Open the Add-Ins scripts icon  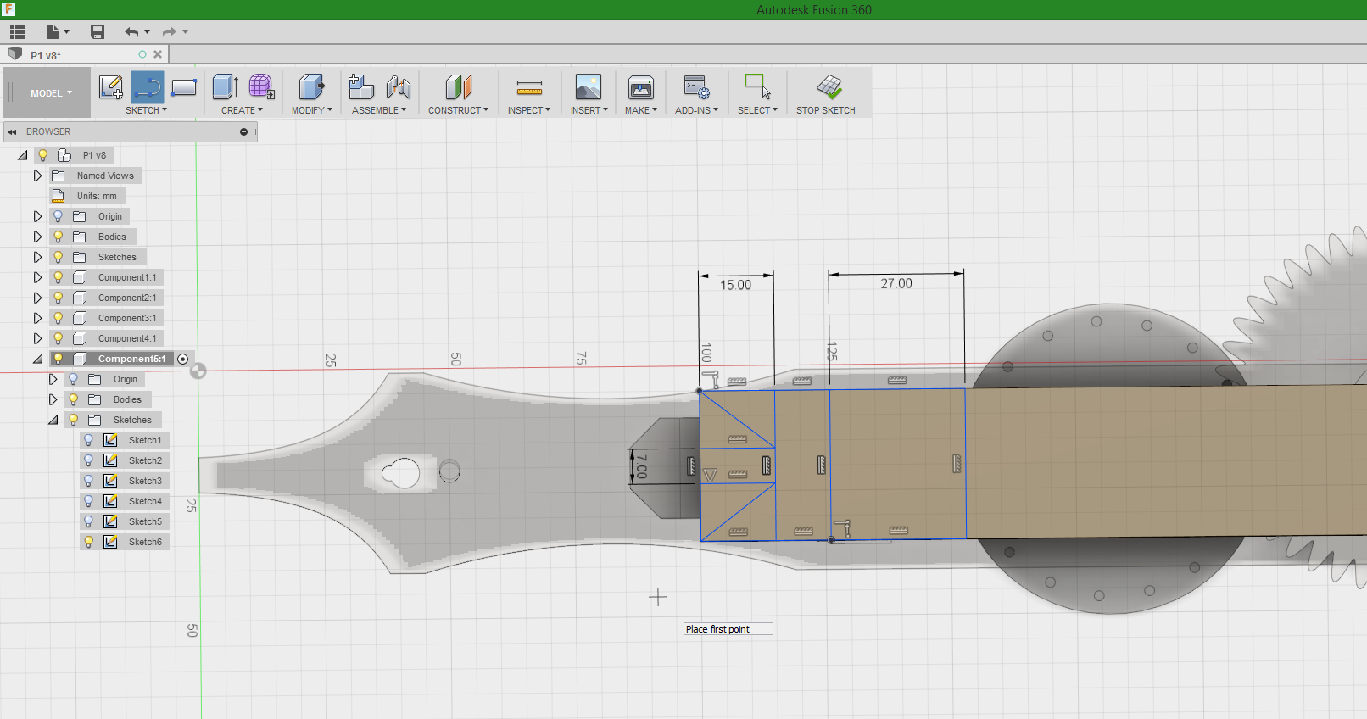(696, 86)
